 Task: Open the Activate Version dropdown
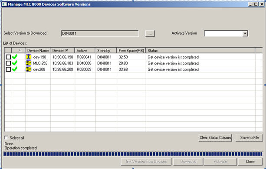coord(245,33)
